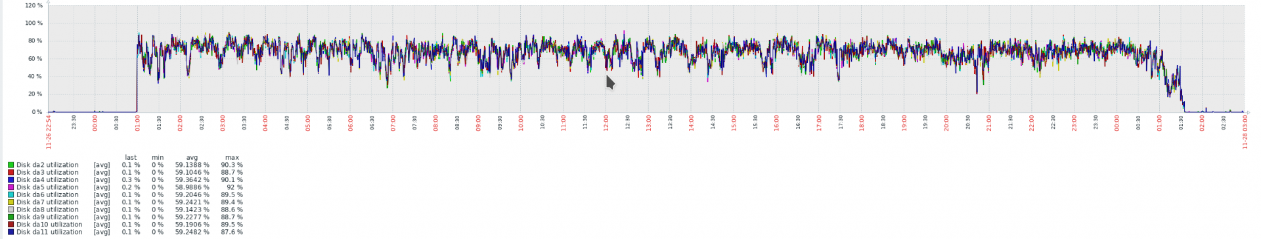The image size is (1261, 239).
Task: Click the green Disk da2 legend swatch
Action: pos(11,165)
